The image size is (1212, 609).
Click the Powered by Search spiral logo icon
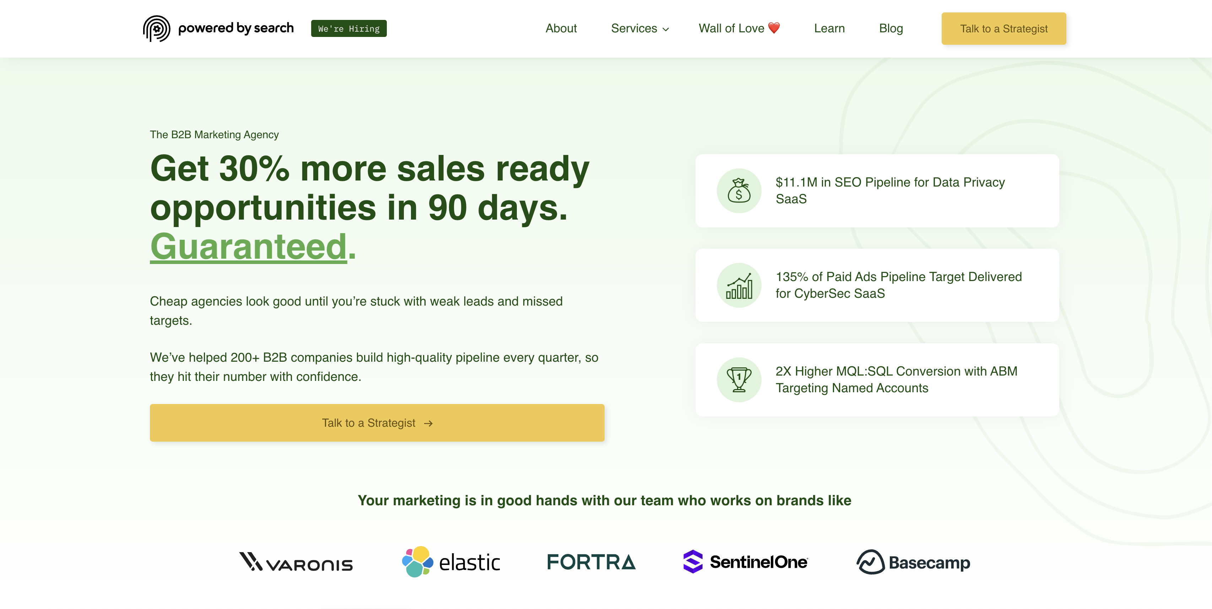point(156,28)
